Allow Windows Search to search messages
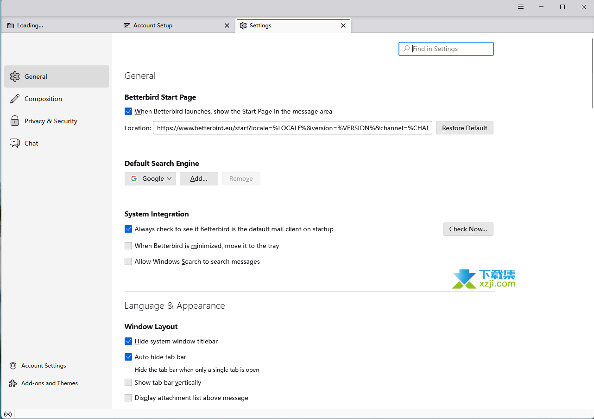594x419 pixels. [x=128, y=261]
